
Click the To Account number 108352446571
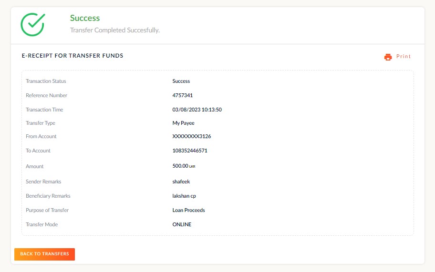(x=190, y=151)
